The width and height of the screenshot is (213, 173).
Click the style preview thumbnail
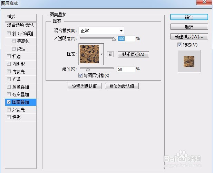coord(189,61)
